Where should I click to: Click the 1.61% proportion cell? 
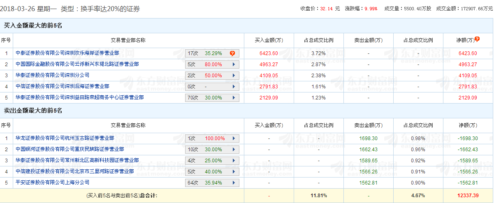318,87
